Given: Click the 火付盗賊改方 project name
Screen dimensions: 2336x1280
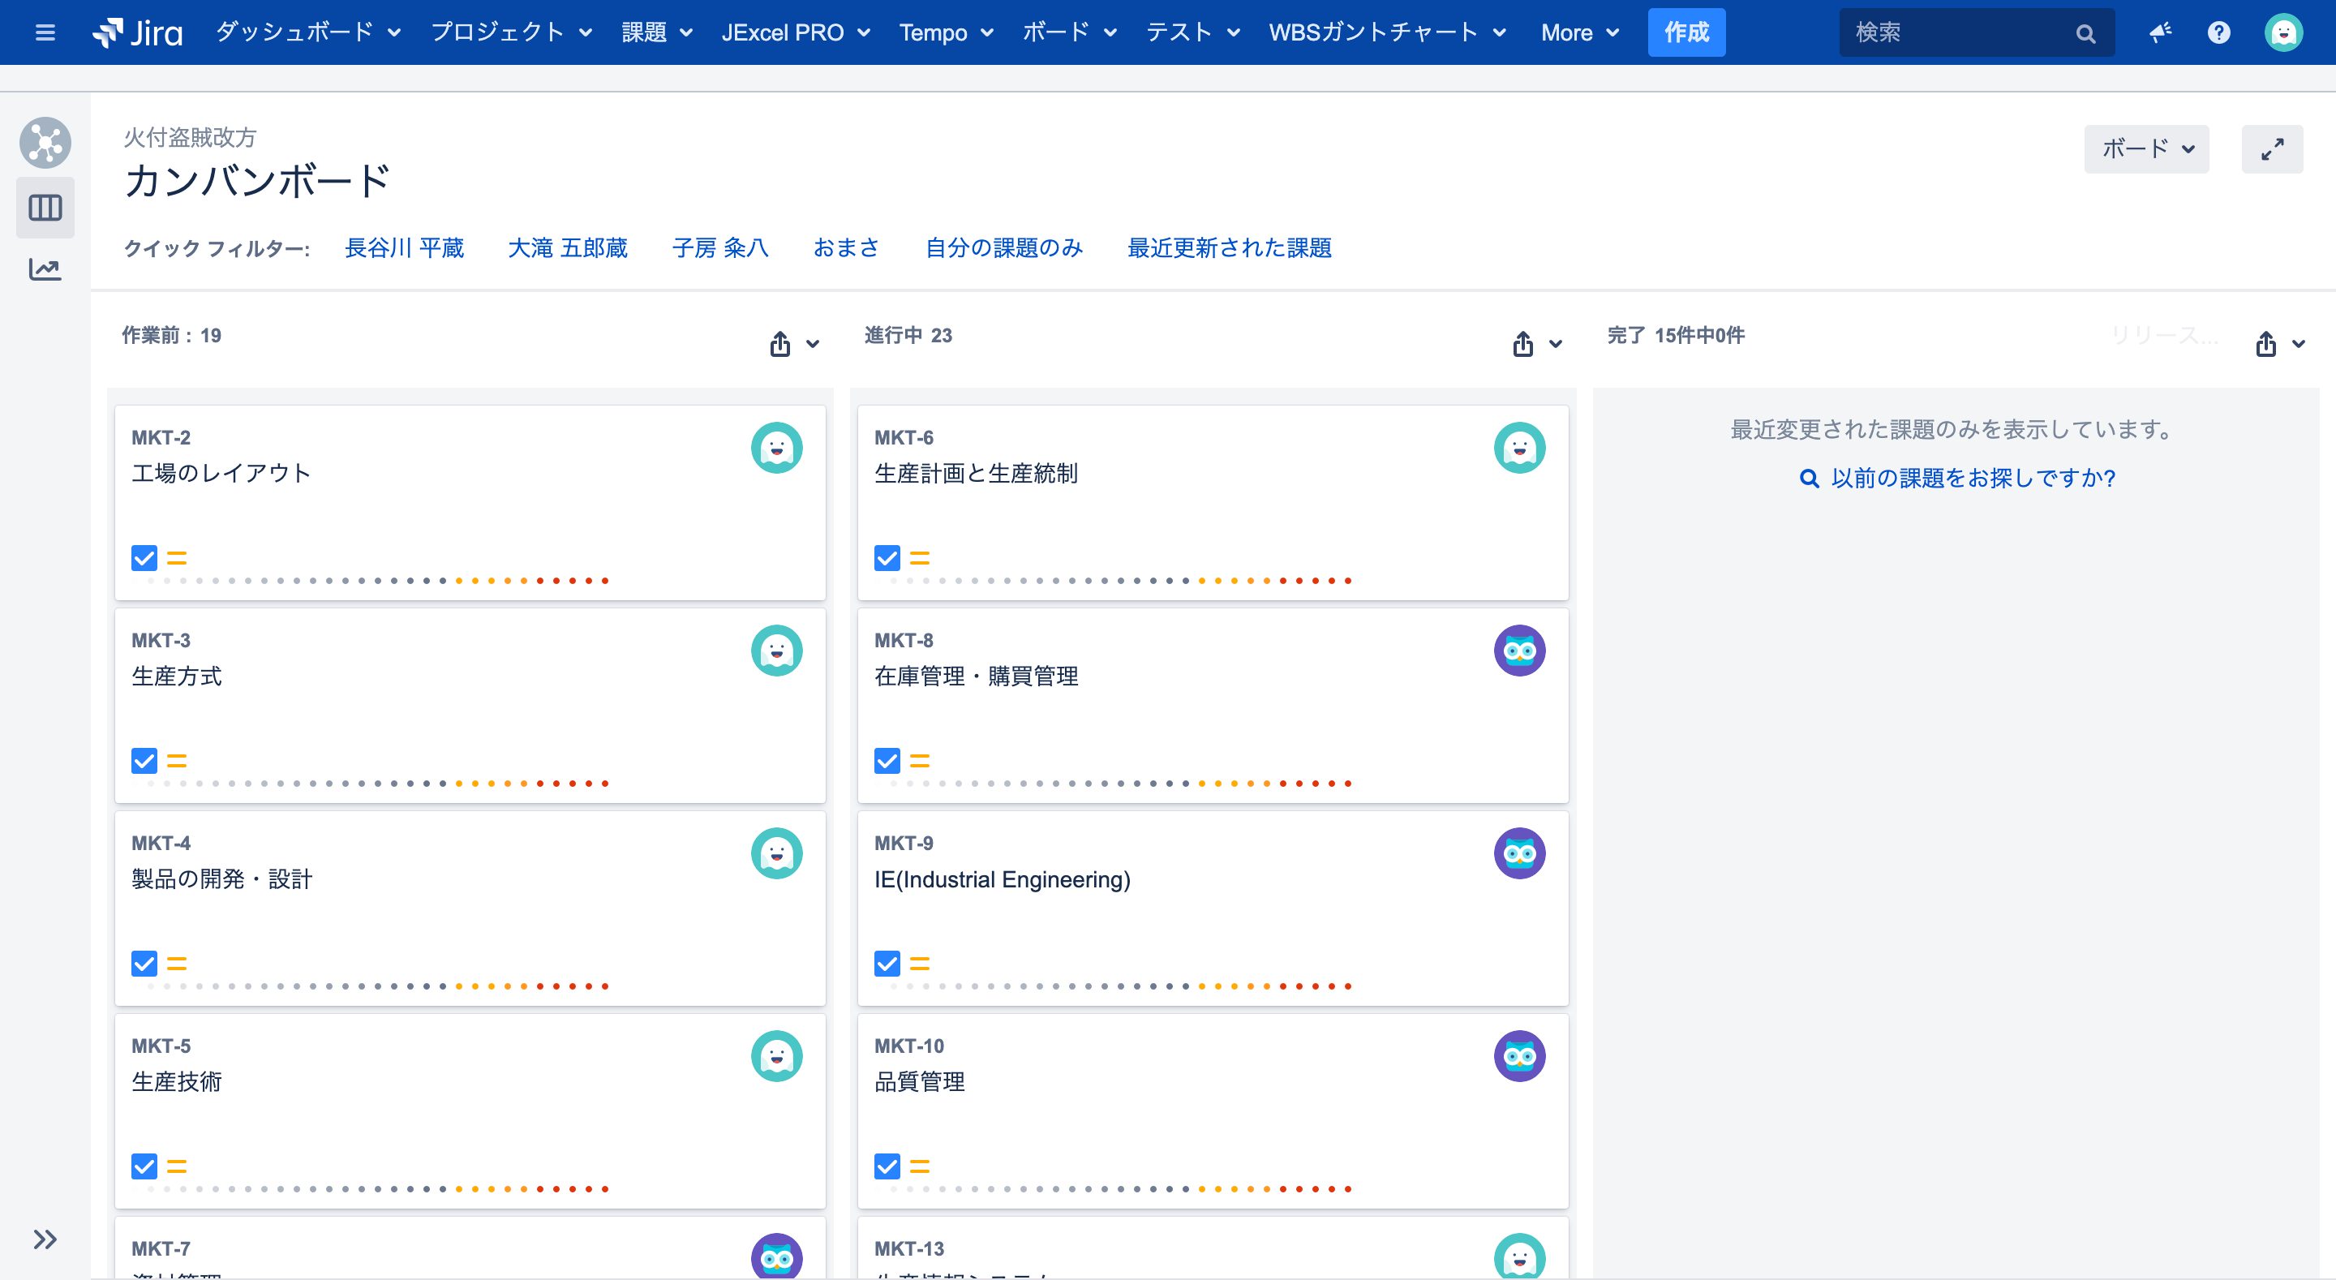Looking at the screenshot, I should (191, 138).
